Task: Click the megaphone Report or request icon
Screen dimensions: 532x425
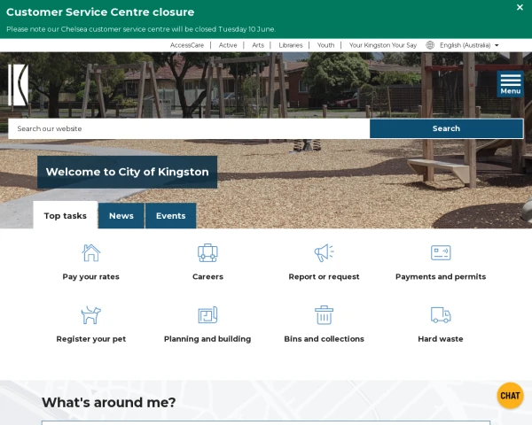Action: tap(324, 253)
